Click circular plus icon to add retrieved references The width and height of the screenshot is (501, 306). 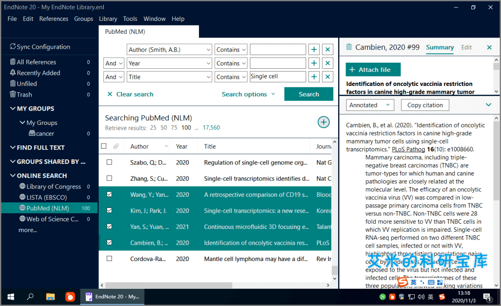[324, 122]
